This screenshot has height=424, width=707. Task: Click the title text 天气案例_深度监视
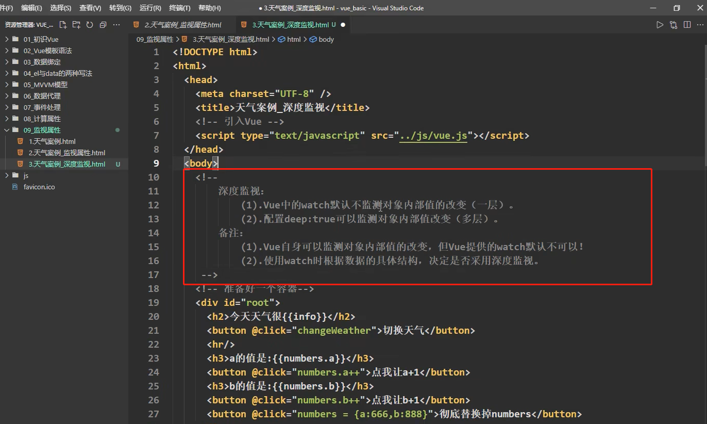(x=280, y=108)
